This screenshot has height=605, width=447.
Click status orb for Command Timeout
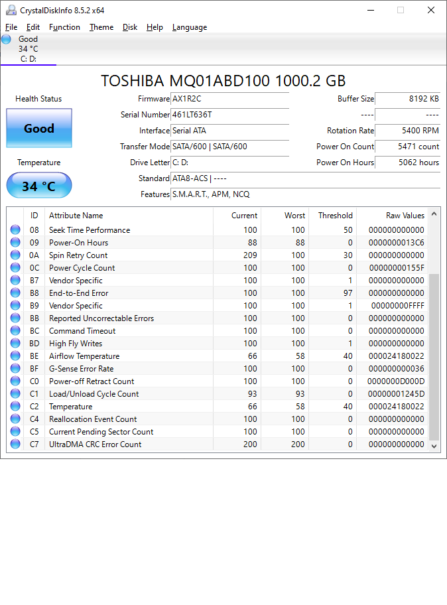pos(15,330)
